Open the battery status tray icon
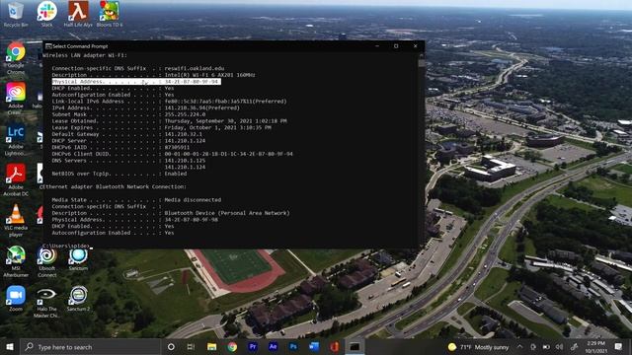This screenshot has width=632, height=355. [x=546, y=346]
